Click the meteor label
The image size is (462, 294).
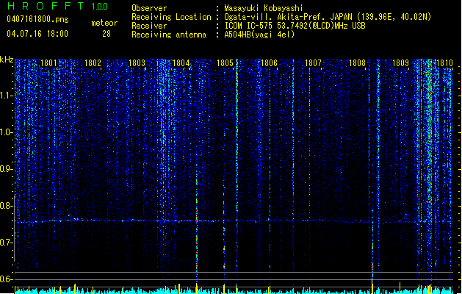coord(104,23)
